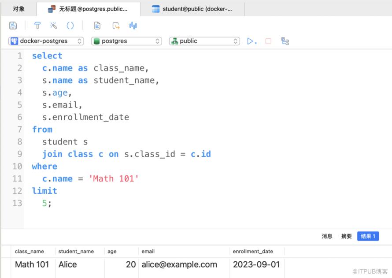Run the query with the play button
Viewport: 392px width, 278px height.
(251, 41)
